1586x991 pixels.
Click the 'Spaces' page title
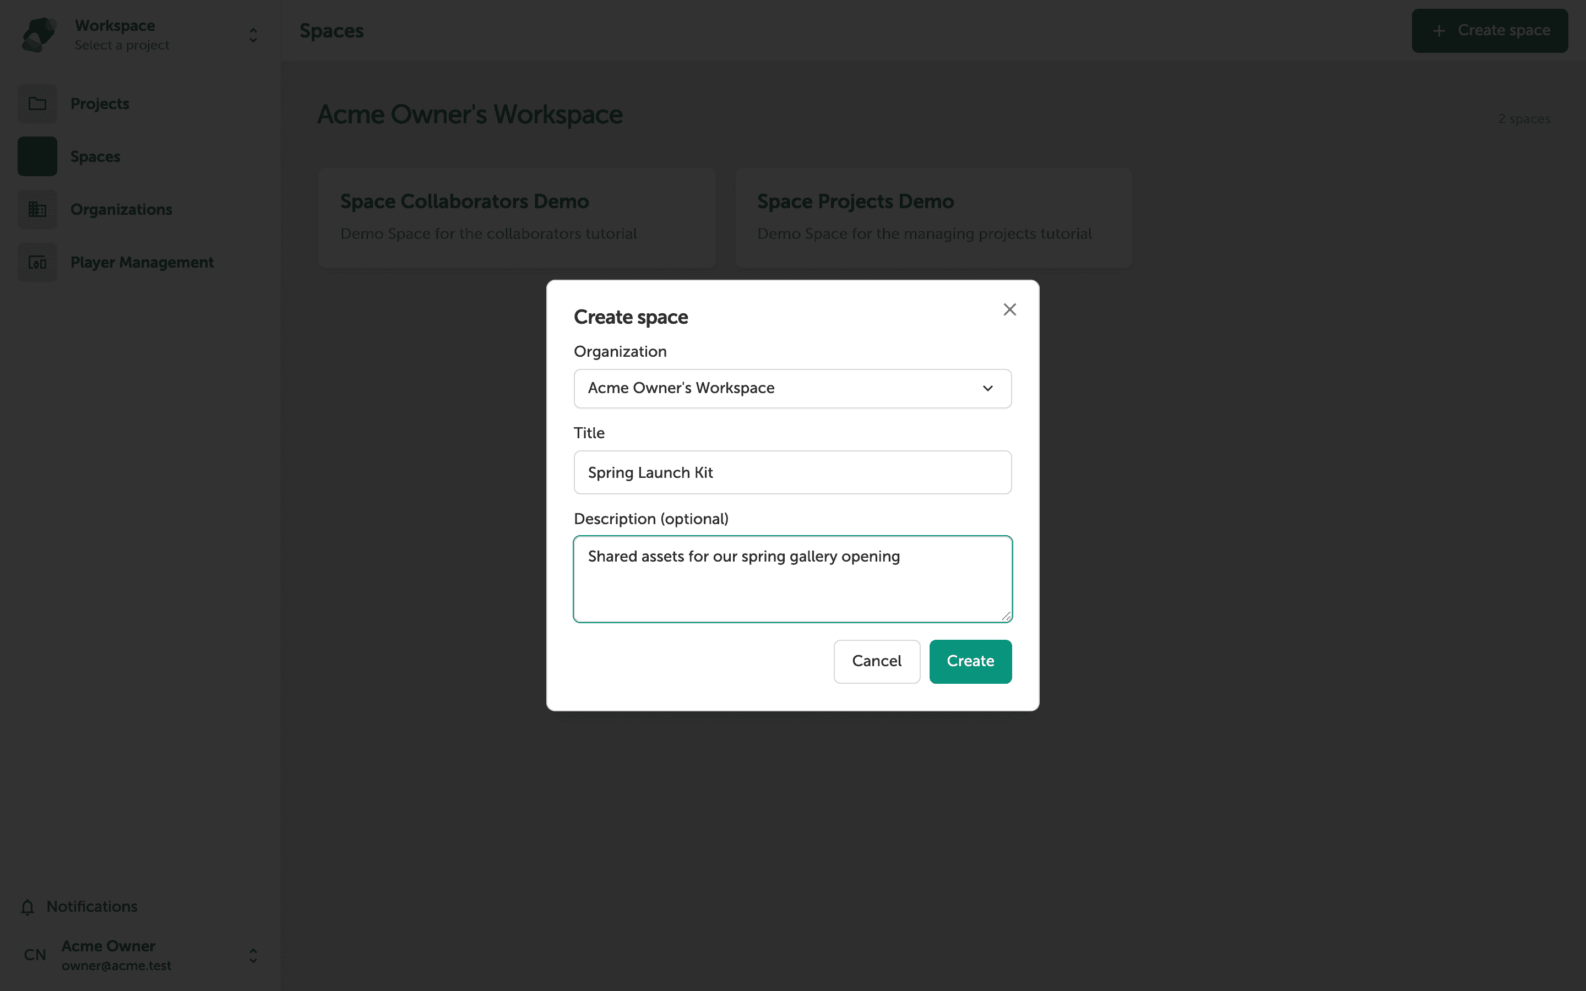point(332,31)
